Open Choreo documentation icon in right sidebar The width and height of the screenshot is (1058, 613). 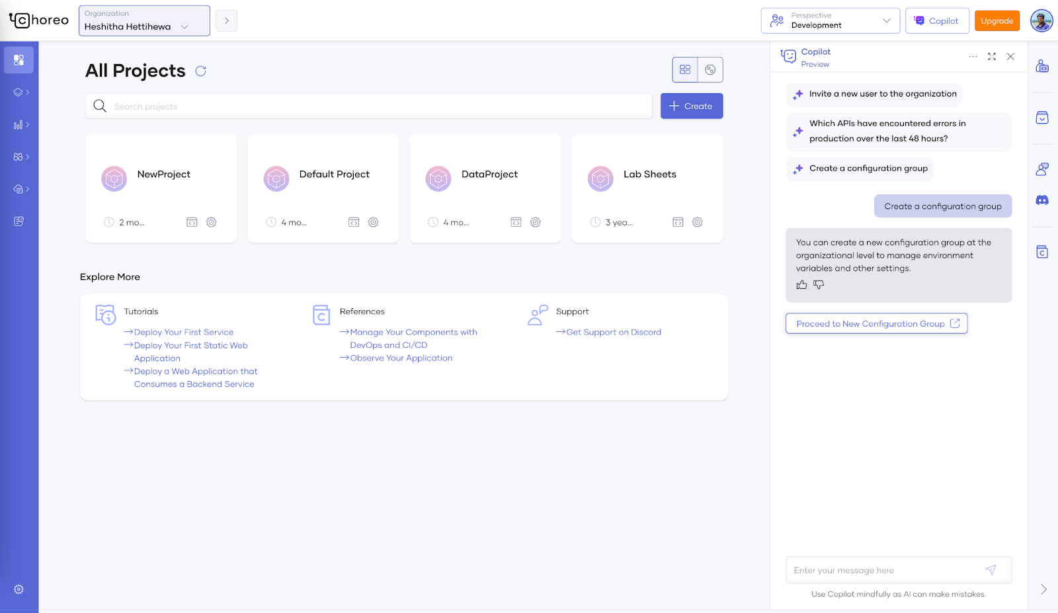[x=1042, y=252]
